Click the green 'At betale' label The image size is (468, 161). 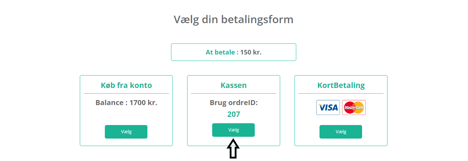click(x=222, y=52)
